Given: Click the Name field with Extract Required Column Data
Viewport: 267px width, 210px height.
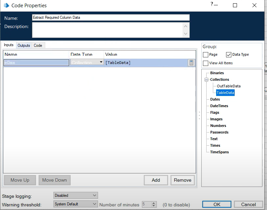Looking at the screenshot, I should tap(111, 17).
